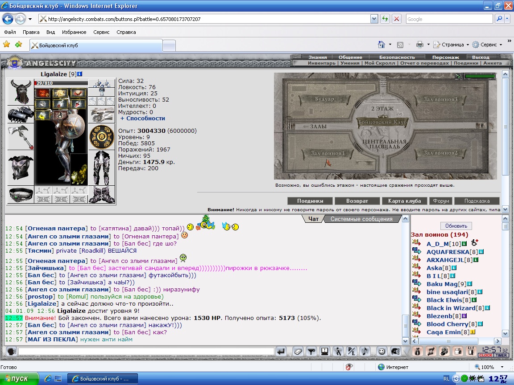Open the Файл browser menu

coord(10,32)
